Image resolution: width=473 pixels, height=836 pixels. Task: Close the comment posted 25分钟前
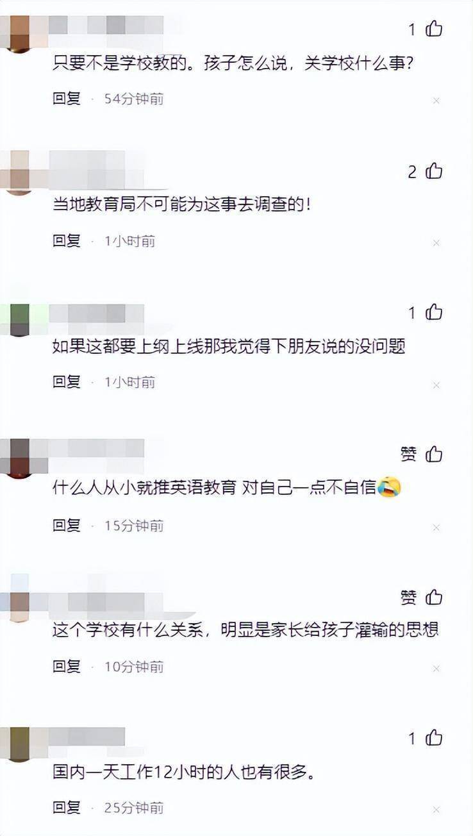(436, 810)
